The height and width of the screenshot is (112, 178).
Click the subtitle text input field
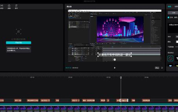pyautogui.click(x=173, y=28)
